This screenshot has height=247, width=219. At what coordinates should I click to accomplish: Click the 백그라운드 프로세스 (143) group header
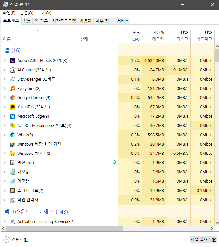point(36,212)
